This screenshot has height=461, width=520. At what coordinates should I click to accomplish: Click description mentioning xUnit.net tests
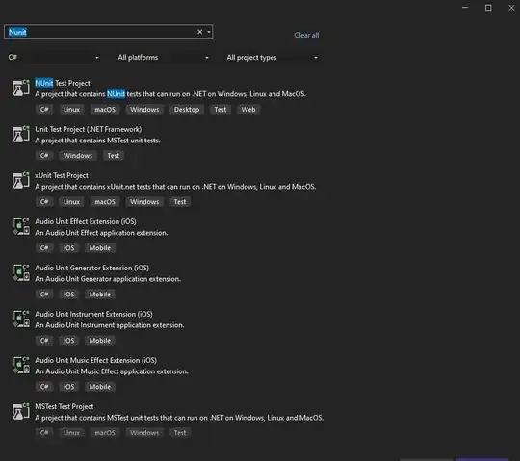175,187
